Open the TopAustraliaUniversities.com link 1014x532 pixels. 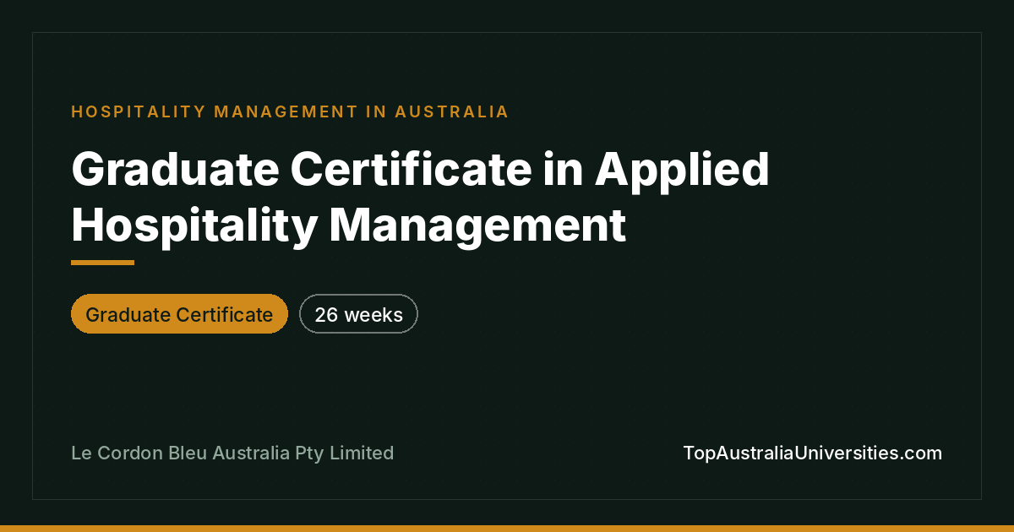pos(812,453)
